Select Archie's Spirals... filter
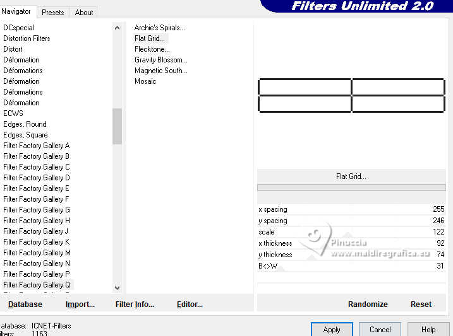 pos(159,28)
